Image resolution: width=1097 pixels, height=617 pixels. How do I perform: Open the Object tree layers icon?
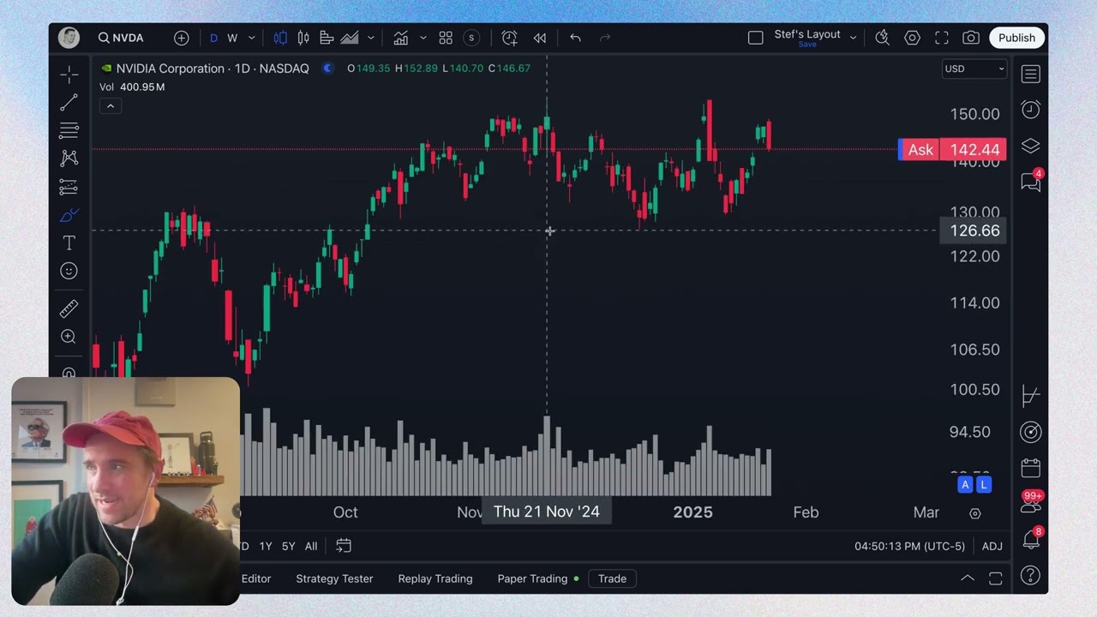coord(1031,146)
